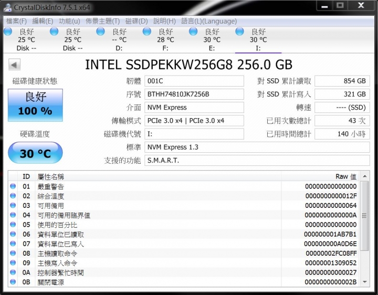378x295 pixels.
Task: Click the firmware field showing 001C
Action: pyautogui.click(x=194, y=81)
